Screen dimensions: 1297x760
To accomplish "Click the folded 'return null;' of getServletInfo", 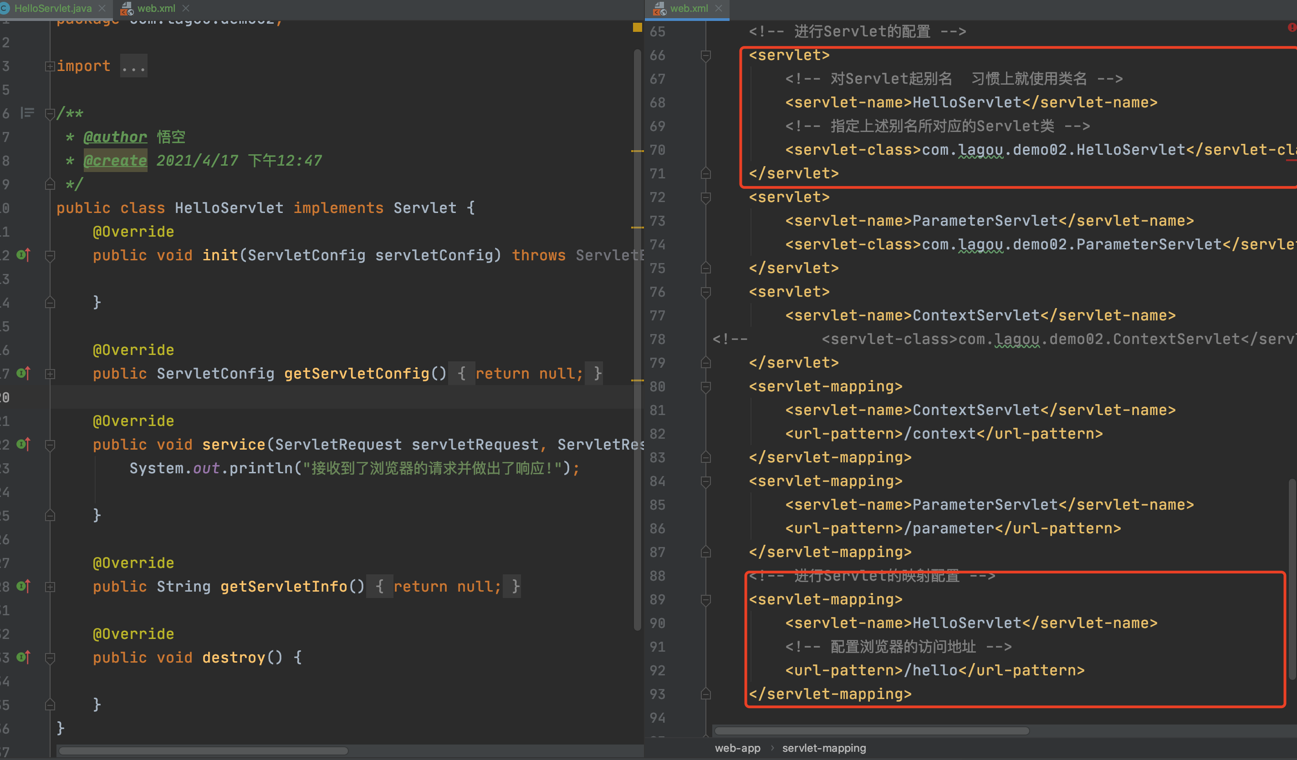I will 447,586.
